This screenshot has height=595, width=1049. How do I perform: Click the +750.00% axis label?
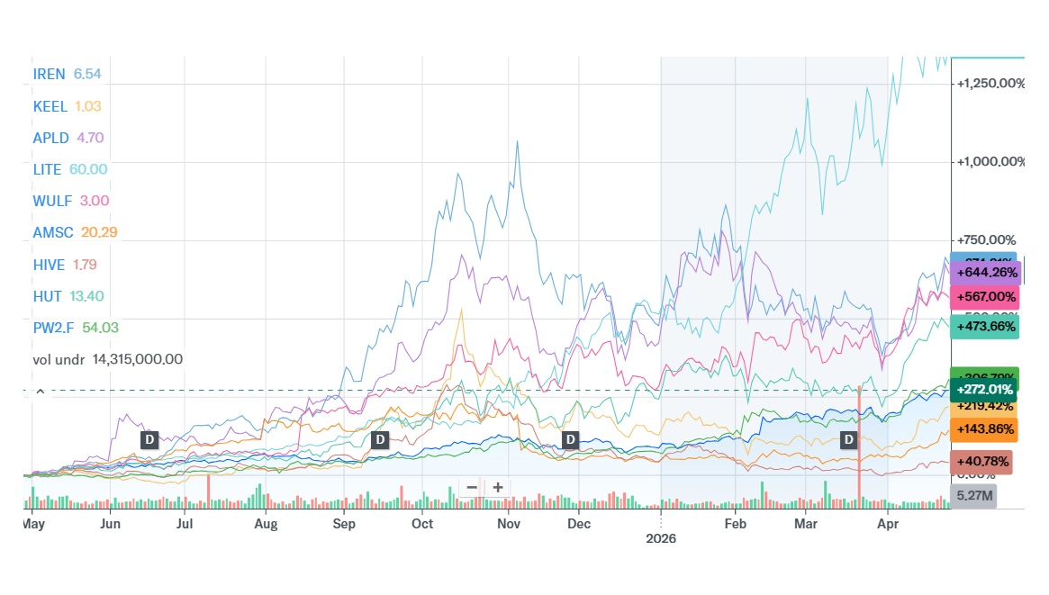click(986, 240)
